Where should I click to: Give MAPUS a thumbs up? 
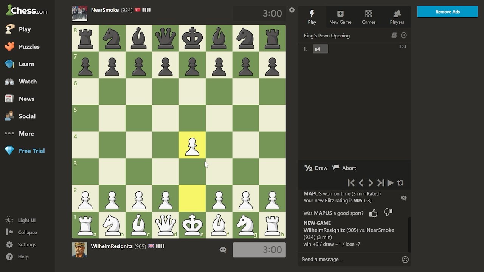(x=373, y=213)
